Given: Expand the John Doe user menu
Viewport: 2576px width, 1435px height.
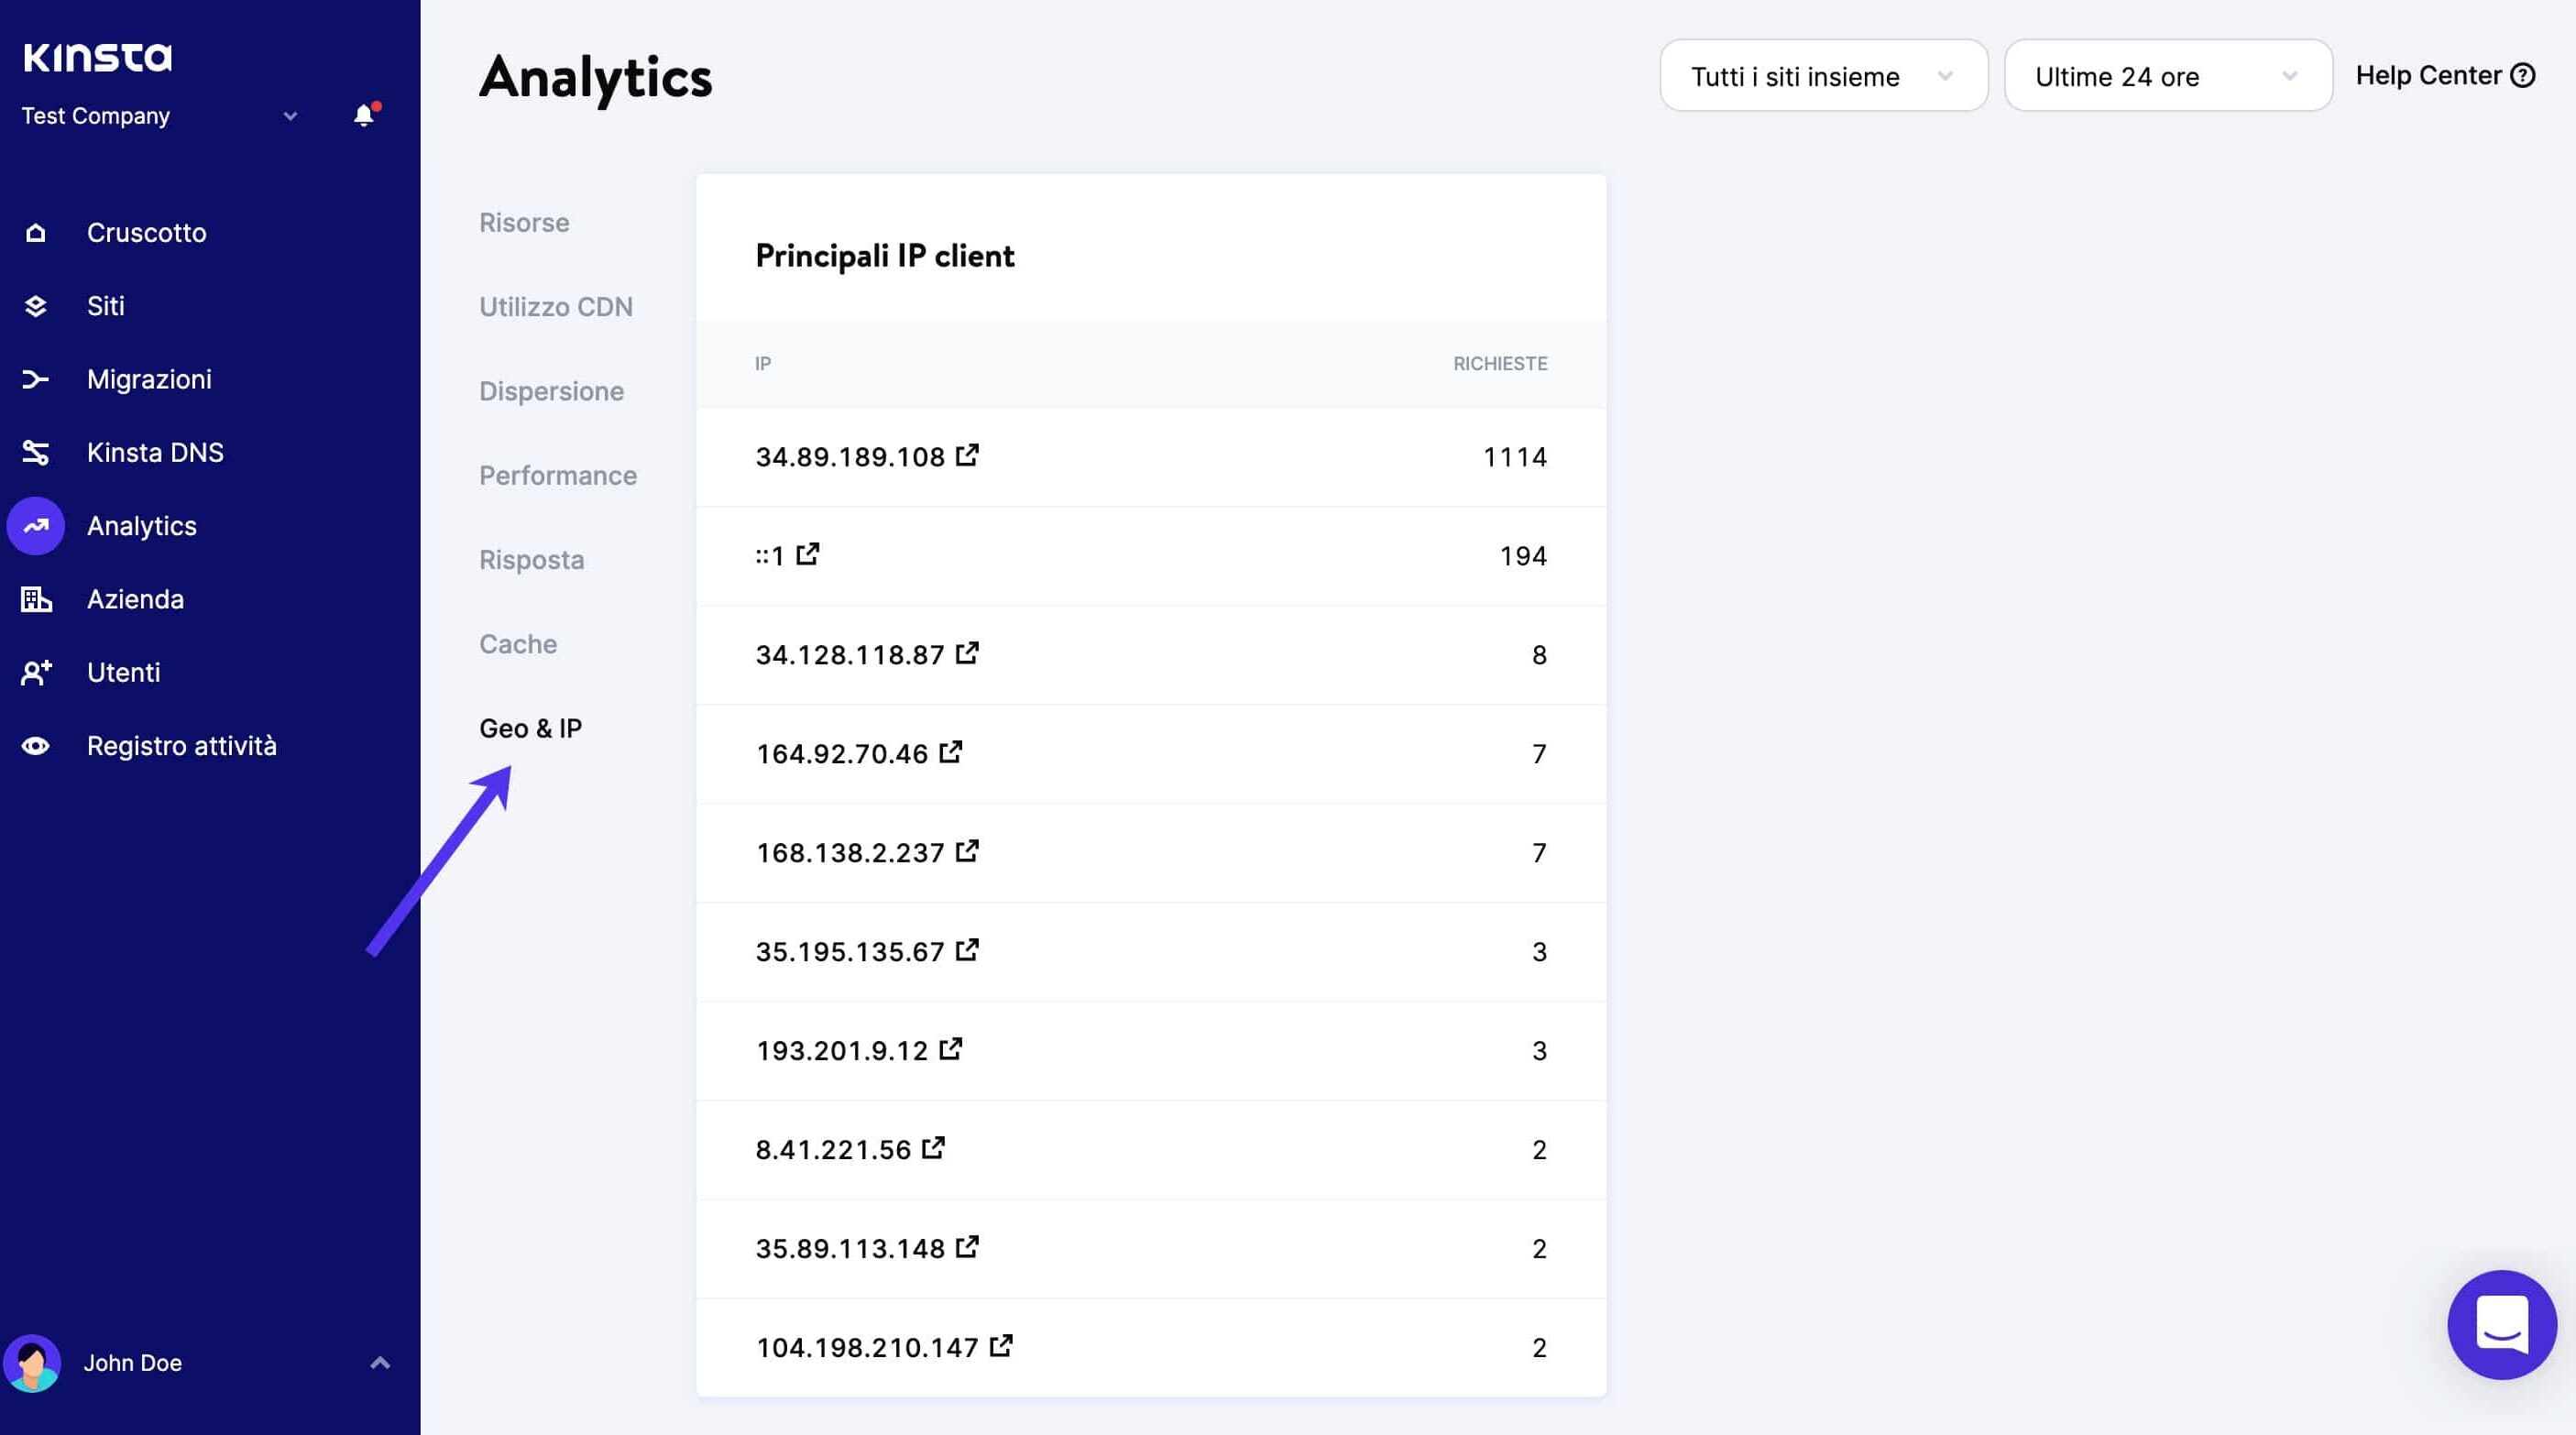Looking at the screenshot, I should pyautogui.click(x=379, y=1362).
